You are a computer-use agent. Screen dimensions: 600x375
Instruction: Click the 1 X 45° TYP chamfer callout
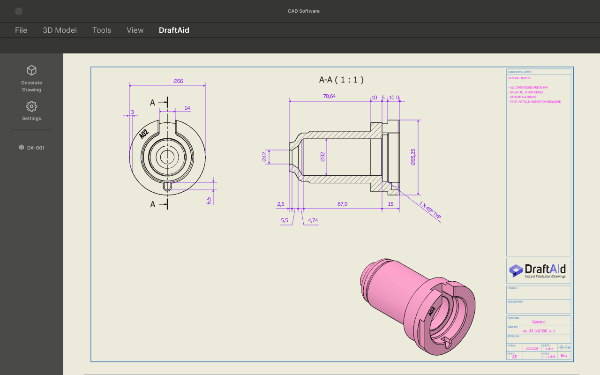pyautogui.click(x=430, y=210)
